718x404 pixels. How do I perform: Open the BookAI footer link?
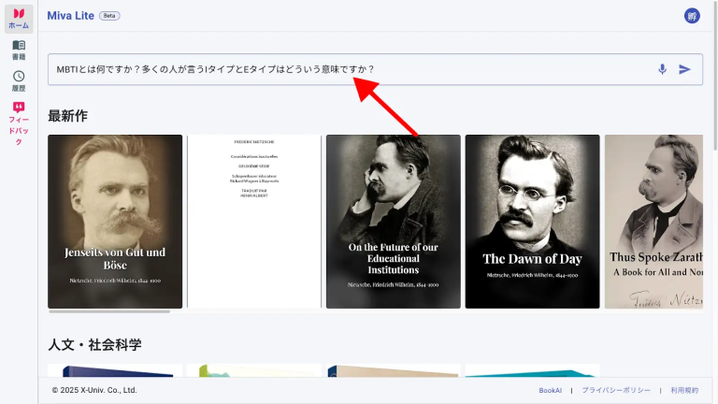pyautogui.click(x=550, y=390)
